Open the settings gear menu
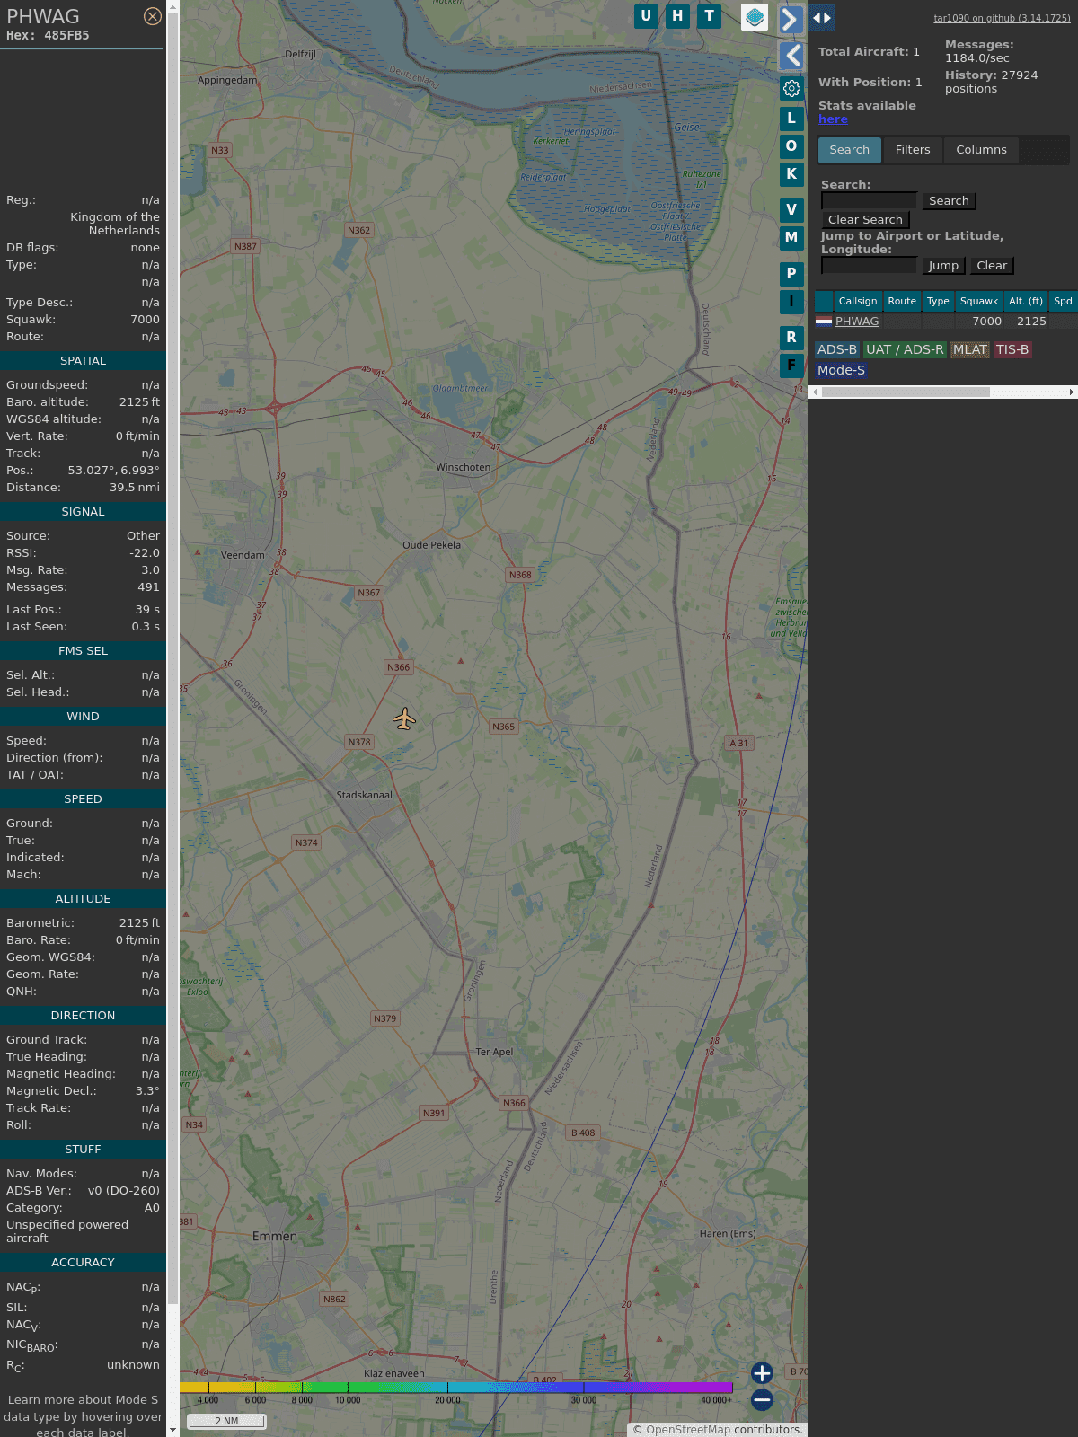 (791, 88)
